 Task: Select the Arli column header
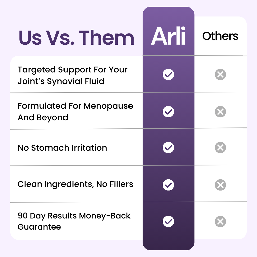click(x=168, y=36)
